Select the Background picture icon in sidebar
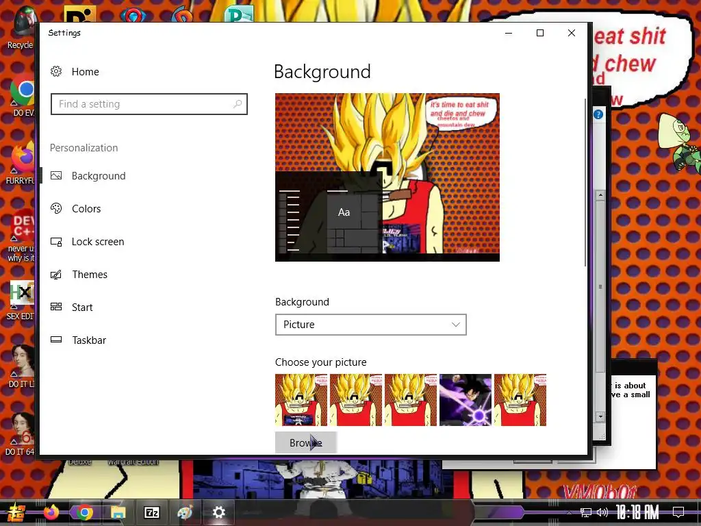 56,176
